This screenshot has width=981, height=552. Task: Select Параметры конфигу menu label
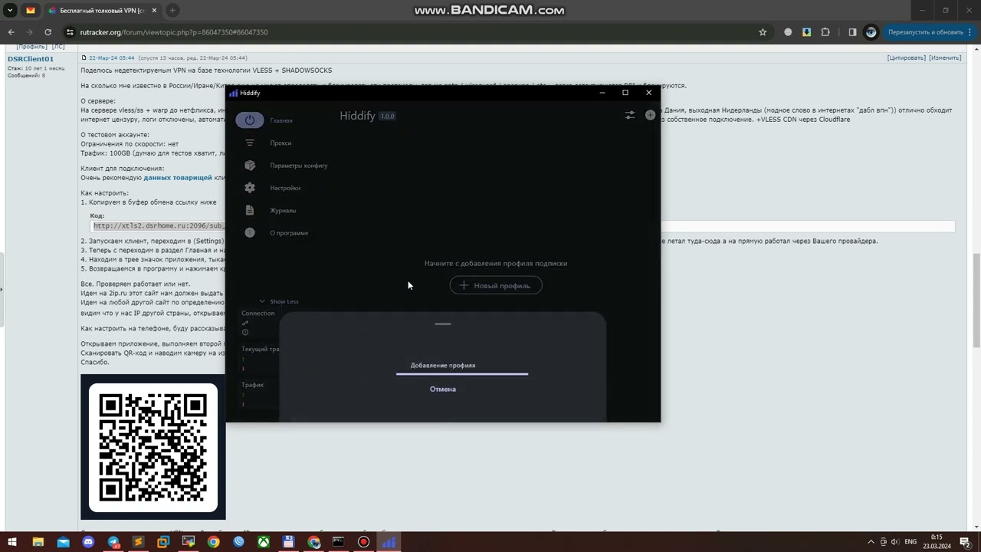coord(299,166)
